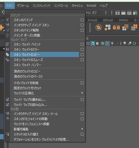
Task: Click the orange and gray squares shelf icon
Action: [x=108, y=27]
